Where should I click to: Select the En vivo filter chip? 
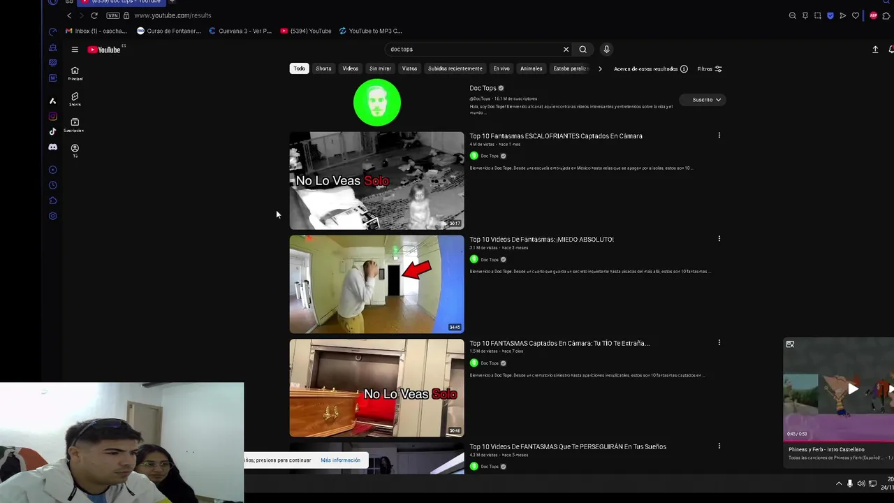pos(501,68)
